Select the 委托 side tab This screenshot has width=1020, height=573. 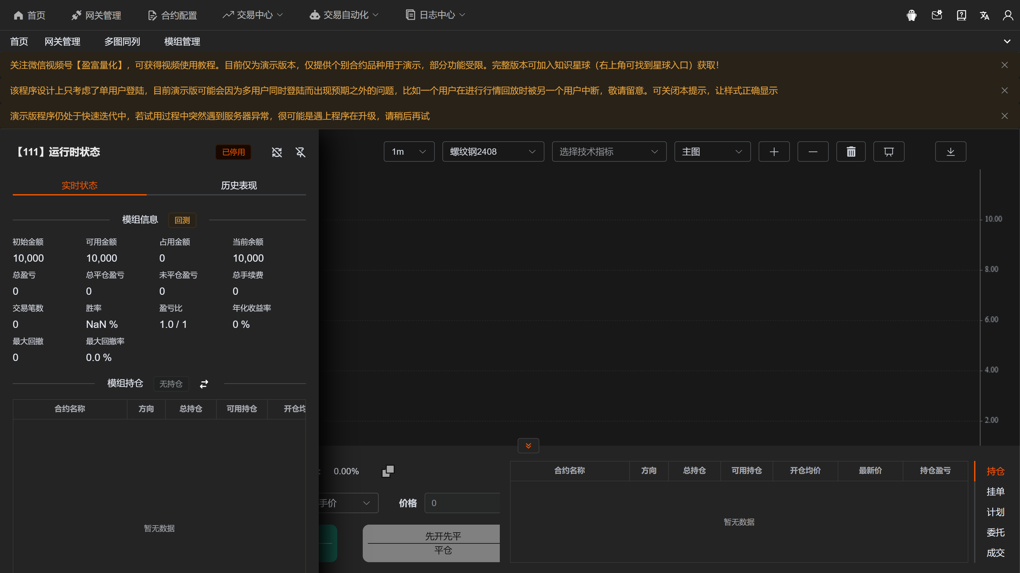pyautogui.click(x=995, y=532)
